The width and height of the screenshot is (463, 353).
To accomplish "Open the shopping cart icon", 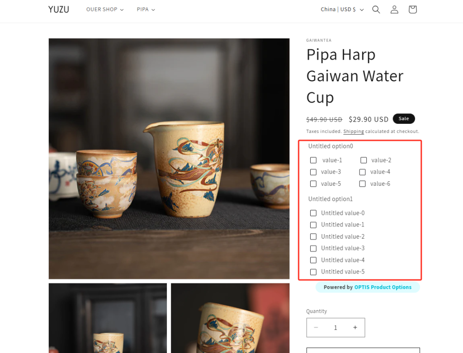I will coord(412,9).
